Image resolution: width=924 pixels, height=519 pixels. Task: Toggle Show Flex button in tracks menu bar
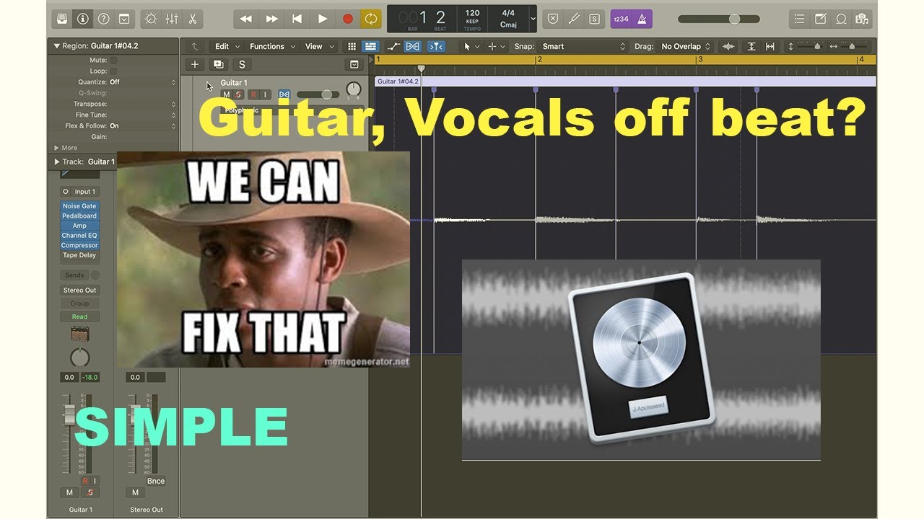412,46
